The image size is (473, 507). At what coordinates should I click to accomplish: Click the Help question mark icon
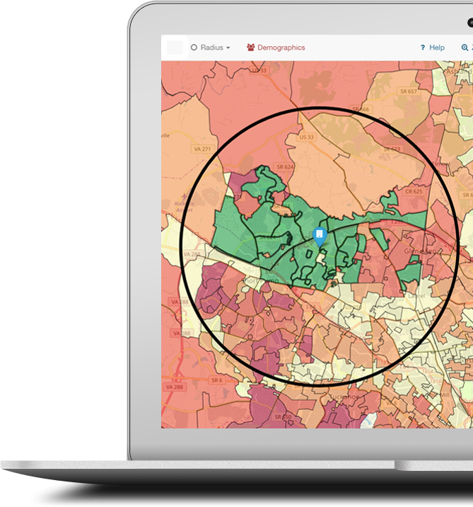point(422,47)
